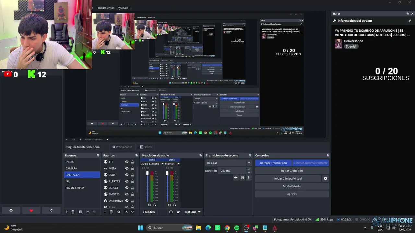Click the heart button below the left dock
The image size is (415, 233).
coord(31,210)
